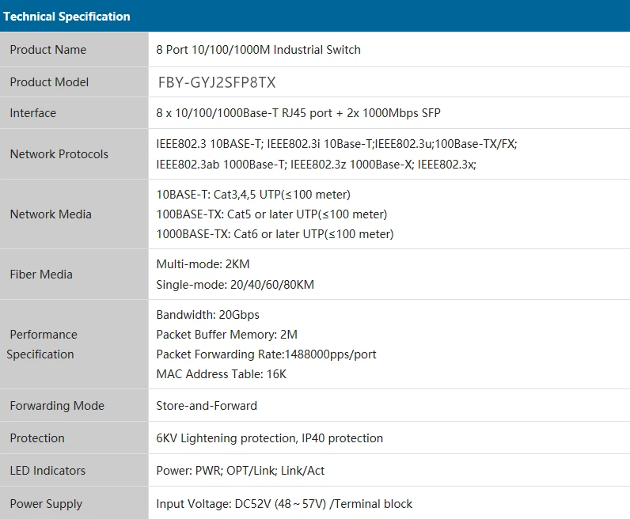Screen dimensions: 630x519
Task: Click 'Bandwidth: 20Gbps' text
Action: pos(207,315)
